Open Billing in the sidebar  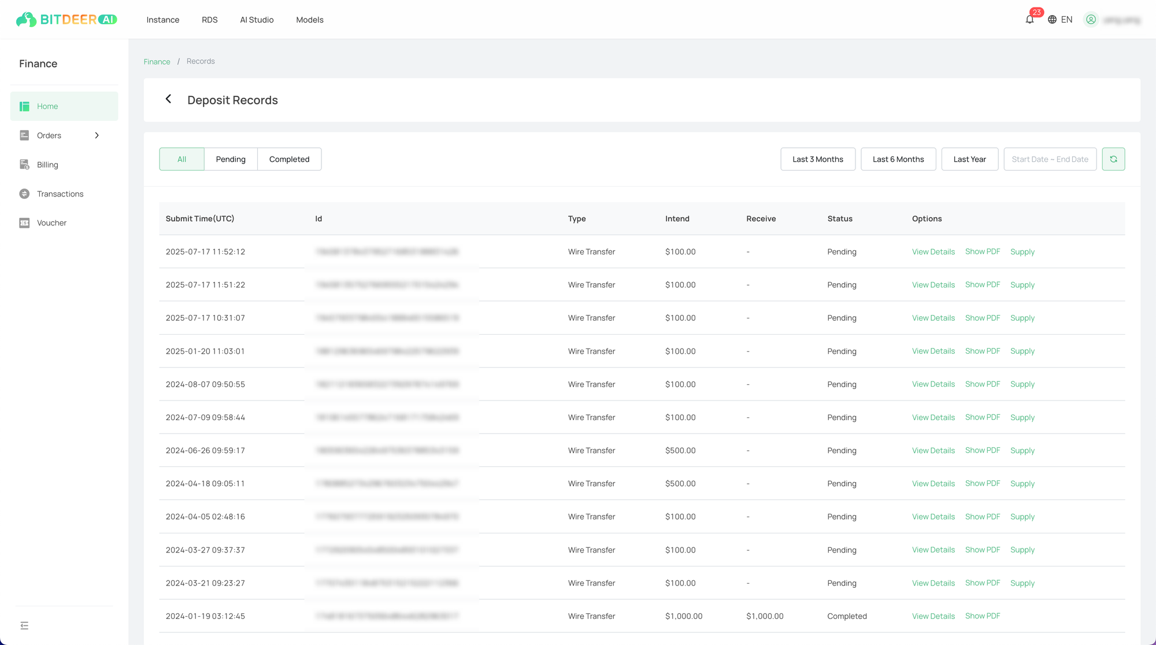[x=47, y=165]
